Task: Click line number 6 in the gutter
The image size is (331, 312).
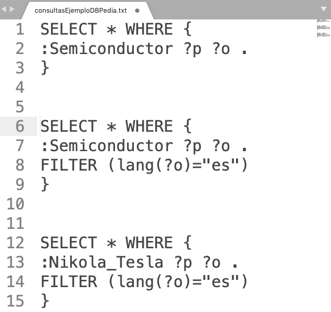Action: [x=20, y=126]
